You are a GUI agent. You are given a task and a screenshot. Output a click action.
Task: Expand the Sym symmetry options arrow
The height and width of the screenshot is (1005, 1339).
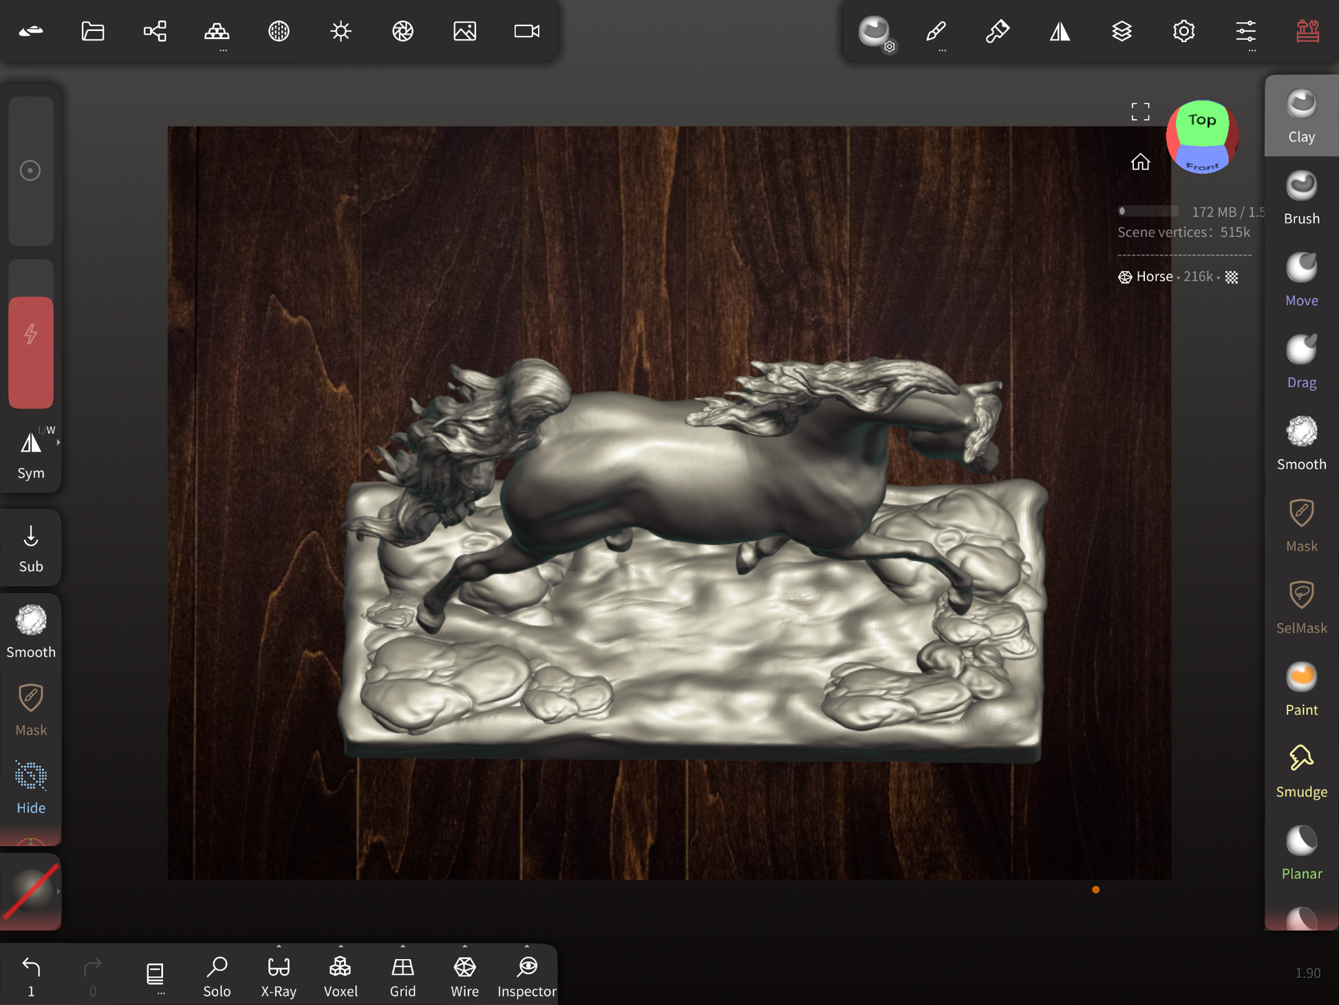click(x=58, y=443)
